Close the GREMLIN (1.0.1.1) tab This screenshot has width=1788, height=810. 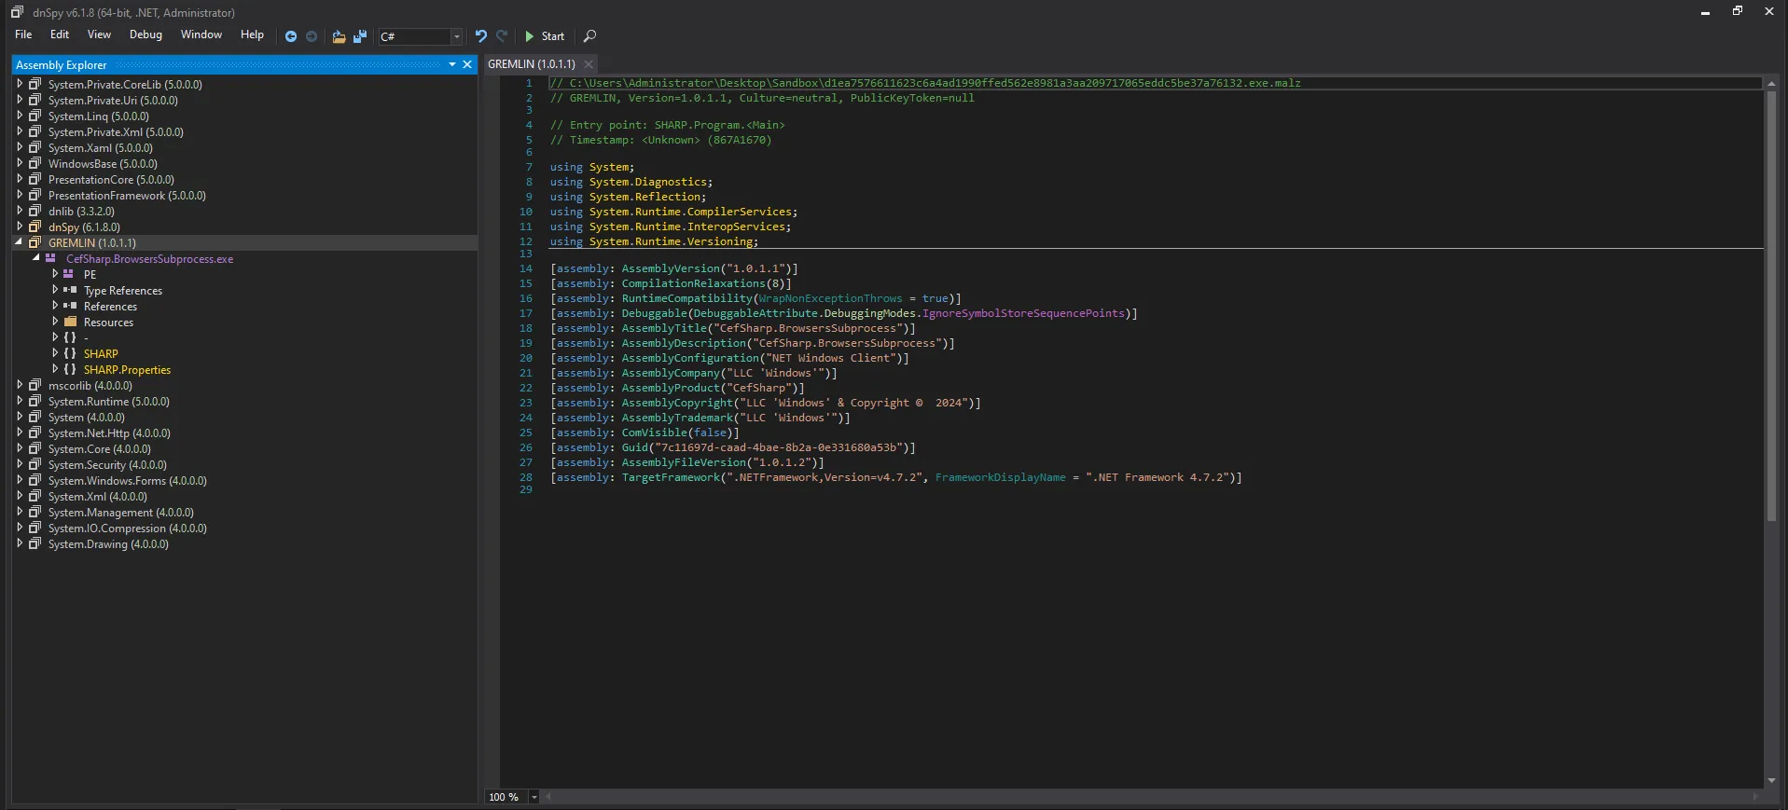coord(589,64)
